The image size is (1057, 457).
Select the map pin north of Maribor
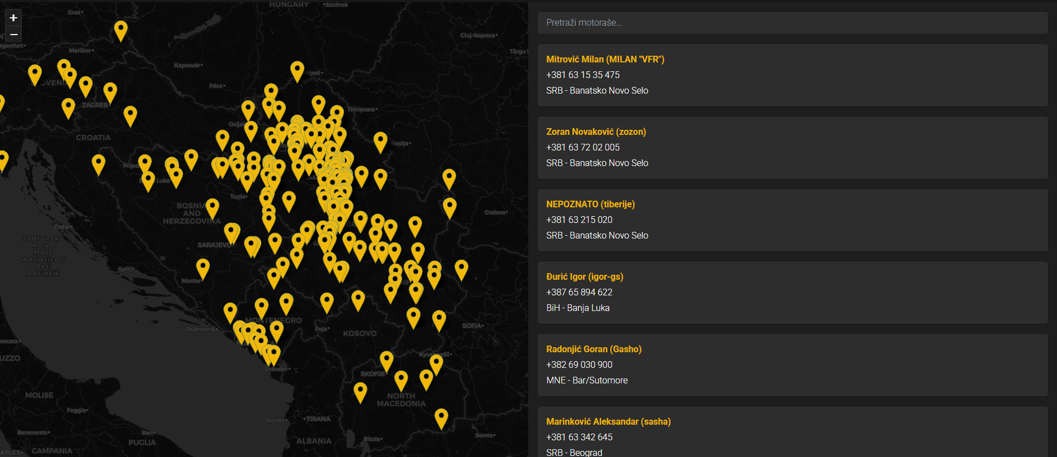click(x=121, y=30)
